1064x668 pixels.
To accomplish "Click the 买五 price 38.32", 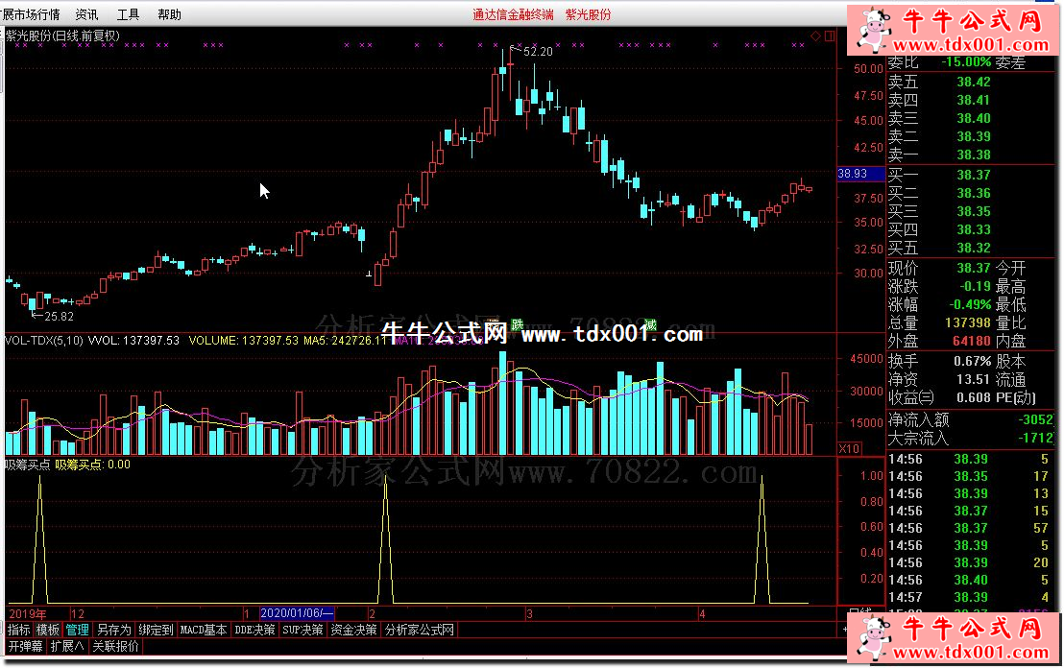I will pos(974,249).
